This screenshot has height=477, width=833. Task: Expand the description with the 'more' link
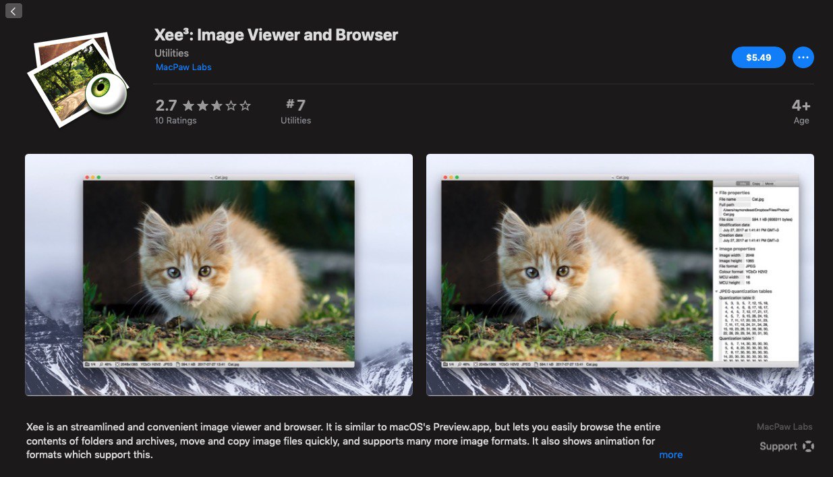point(670,455)
